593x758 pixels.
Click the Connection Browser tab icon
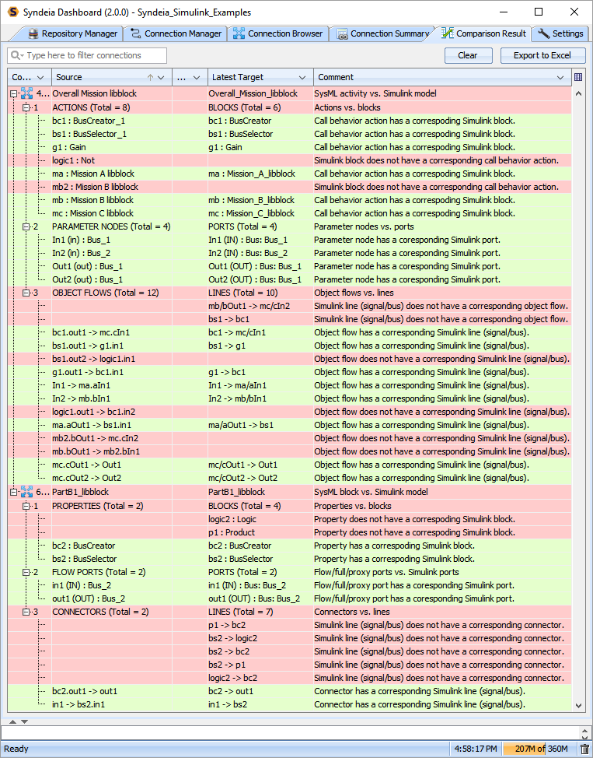(239, 33)
